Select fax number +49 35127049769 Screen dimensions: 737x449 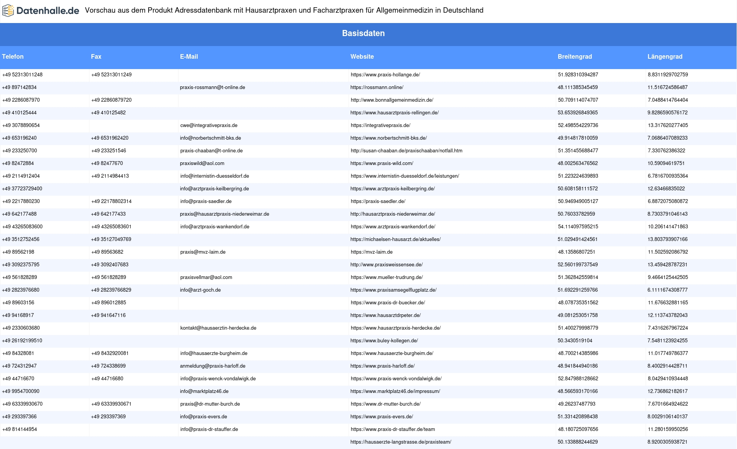111,239
